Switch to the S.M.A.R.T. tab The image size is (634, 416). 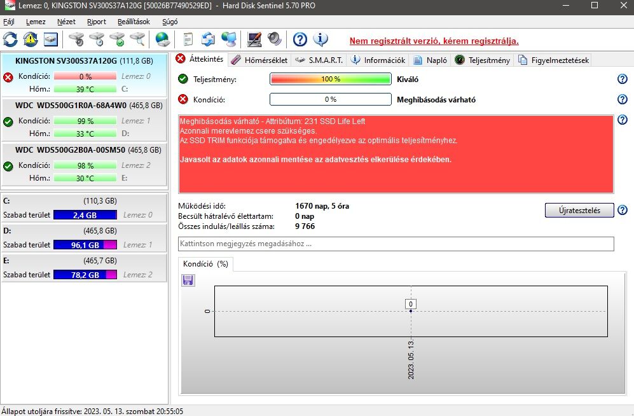tap(319, 60)
